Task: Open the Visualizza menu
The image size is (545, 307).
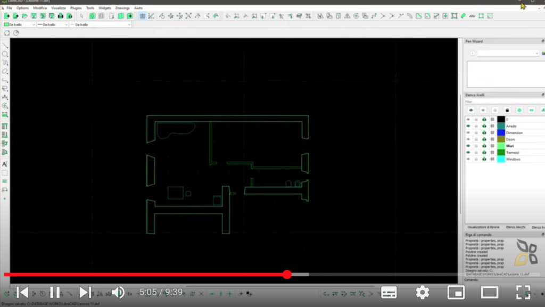Action: click(x=59, y=8)
